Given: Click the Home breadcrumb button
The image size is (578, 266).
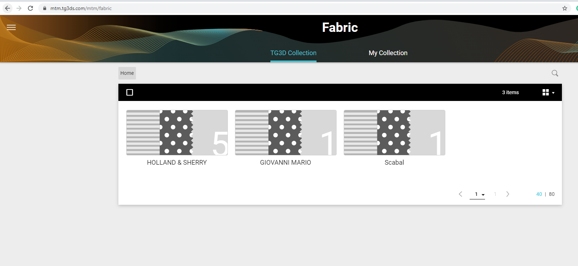Looking at the screenshot, I should coord(127,73).
